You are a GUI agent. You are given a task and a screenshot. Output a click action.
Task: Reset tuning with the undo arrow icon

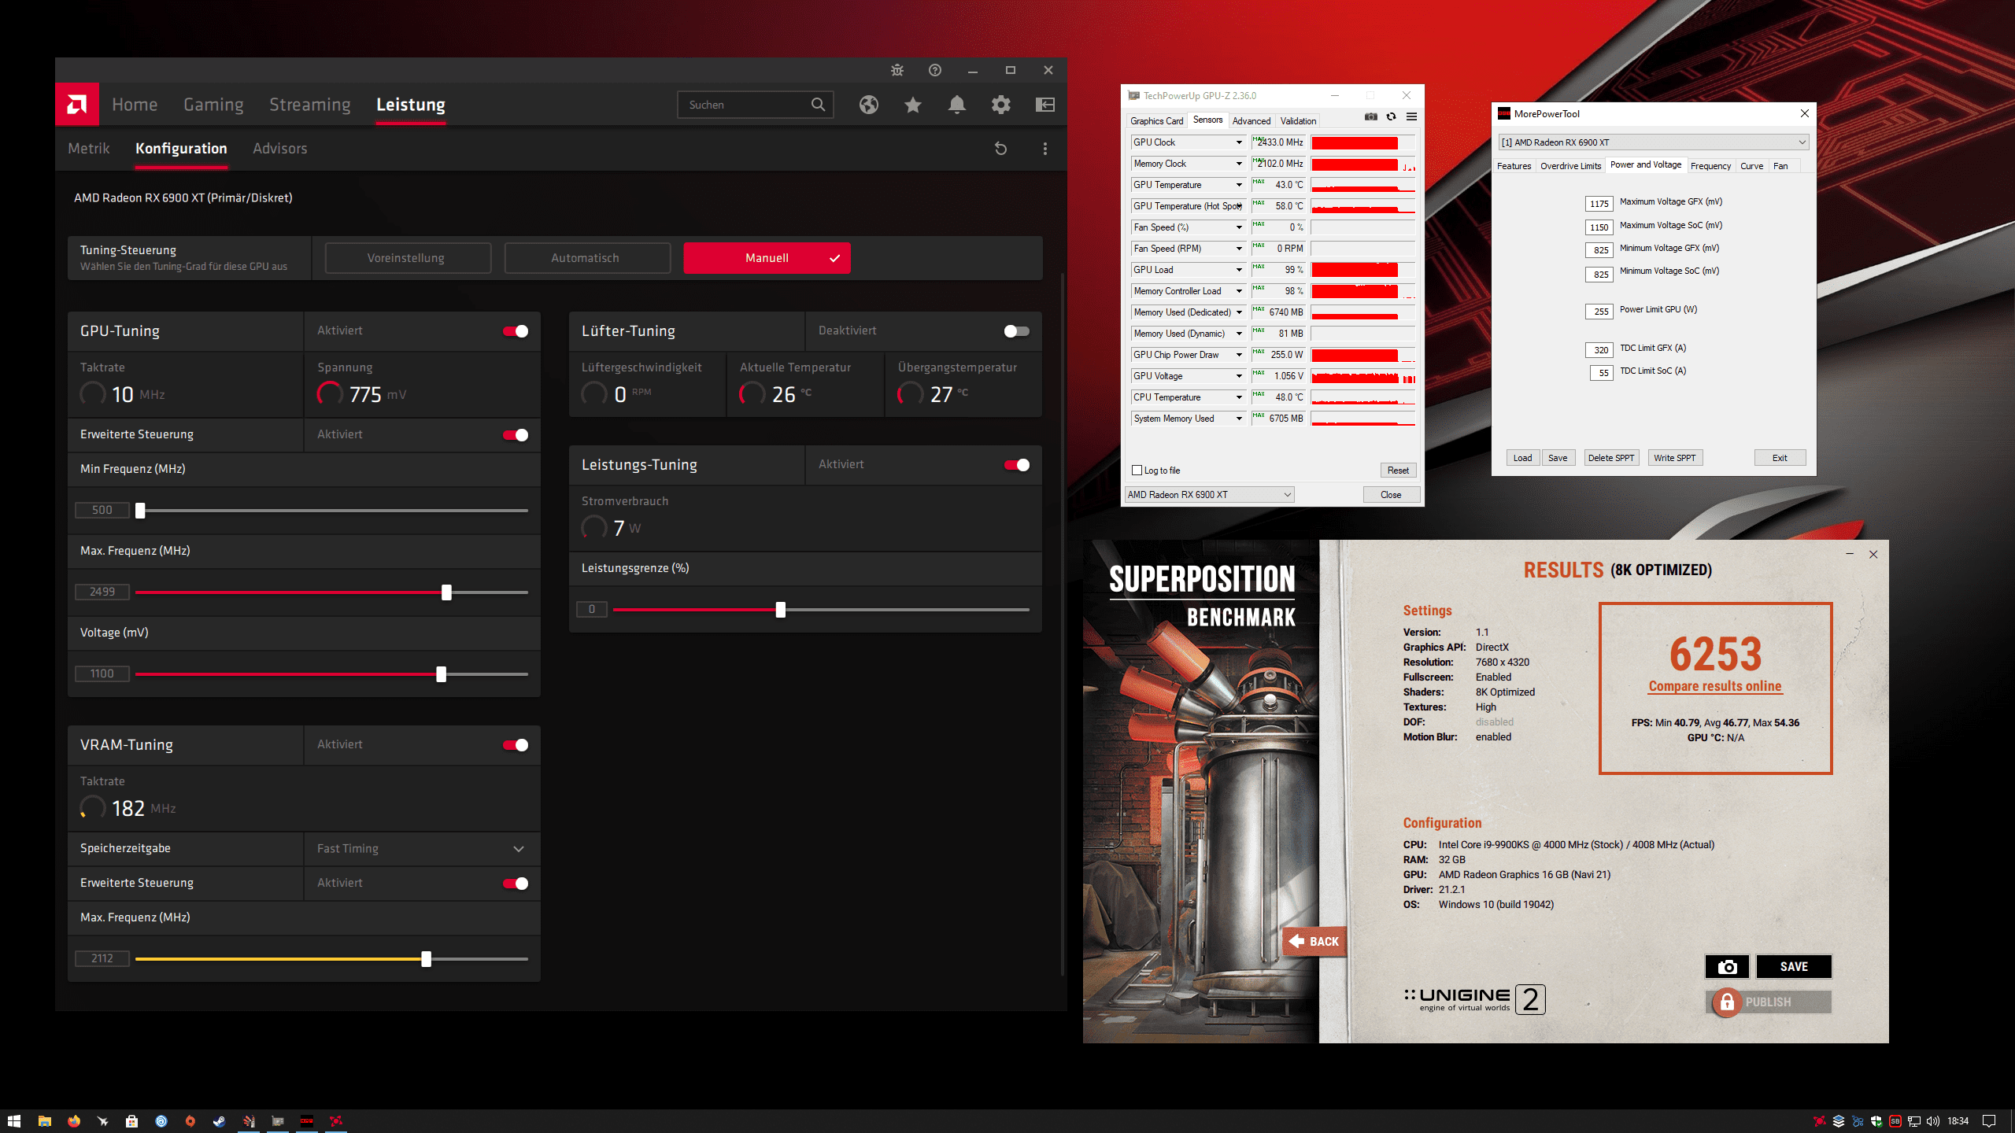click(x=1000, y=148)
